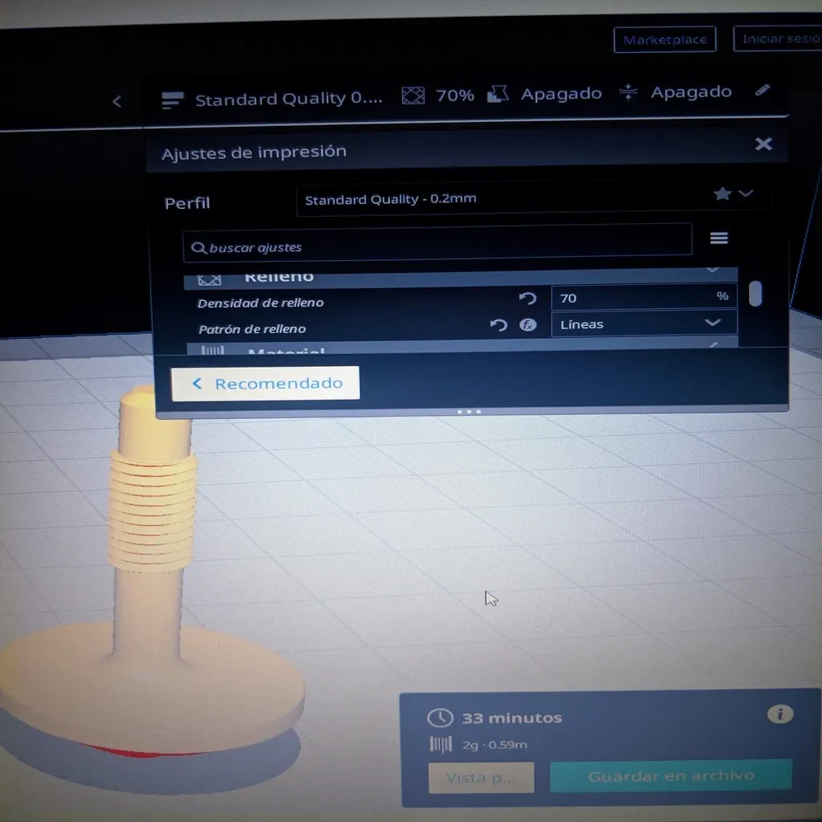Click infill density icon in header

(413, 96)
